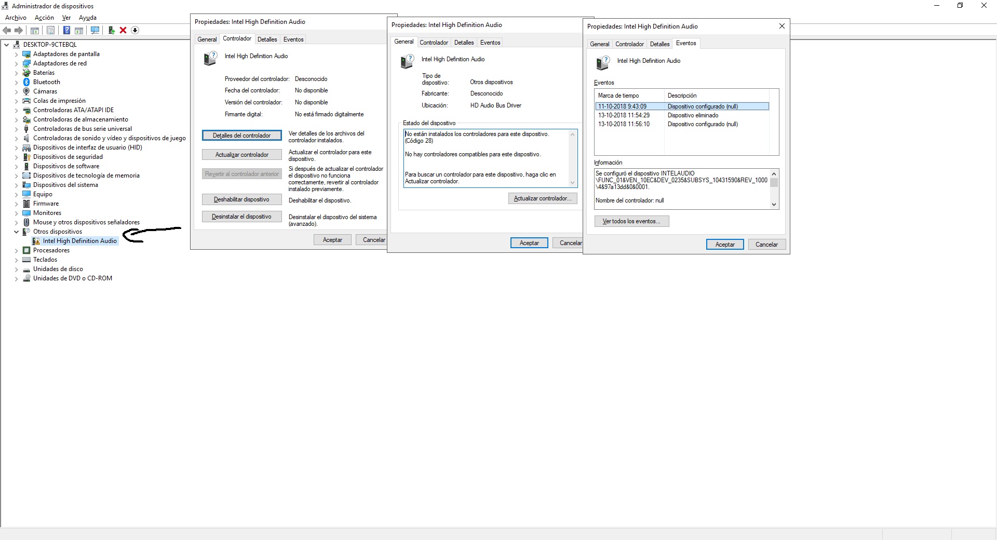This screenshot has height=540, width=997.
Task: Click Cancelar in the Eventos dialog
Action: (x=766, y=245)
